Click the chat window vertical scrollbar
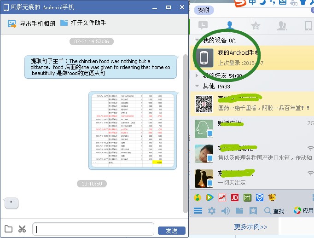314x238 pixels. (186, 134)
